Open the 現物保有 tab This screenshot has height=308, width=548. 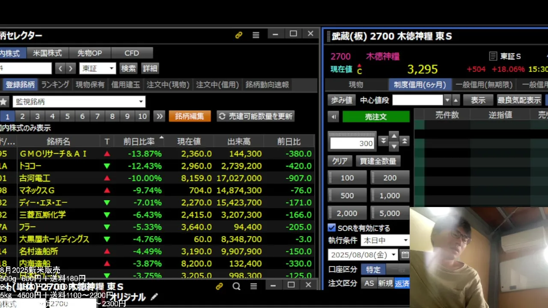click(x=90, y=85)
